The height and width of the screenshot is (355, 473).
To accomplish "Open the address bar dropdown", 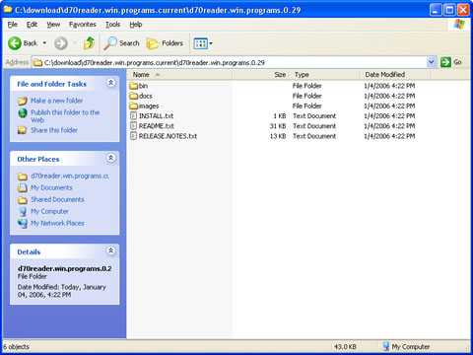I will click(x=432, y=62).
